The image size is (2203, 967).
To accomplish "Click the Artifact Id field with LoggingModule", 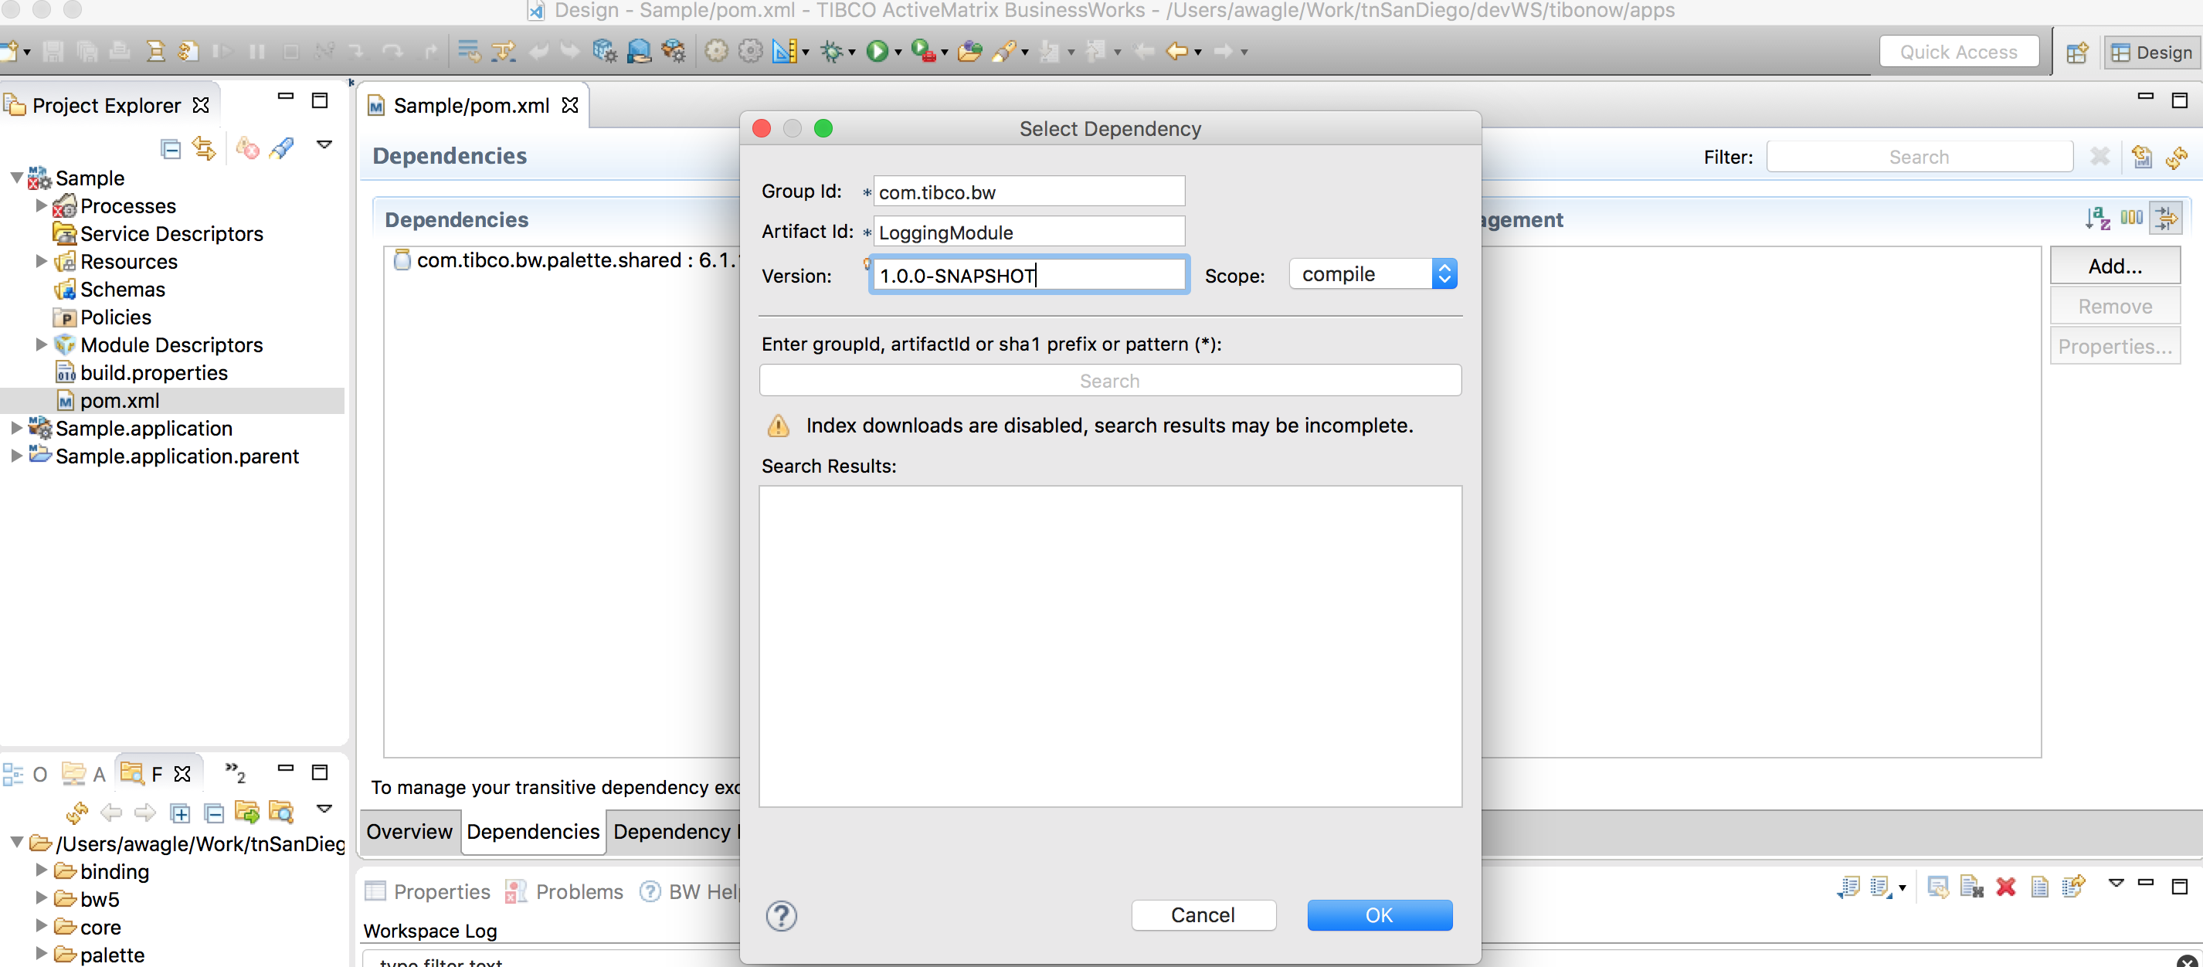I will (x=1029, y=232).
